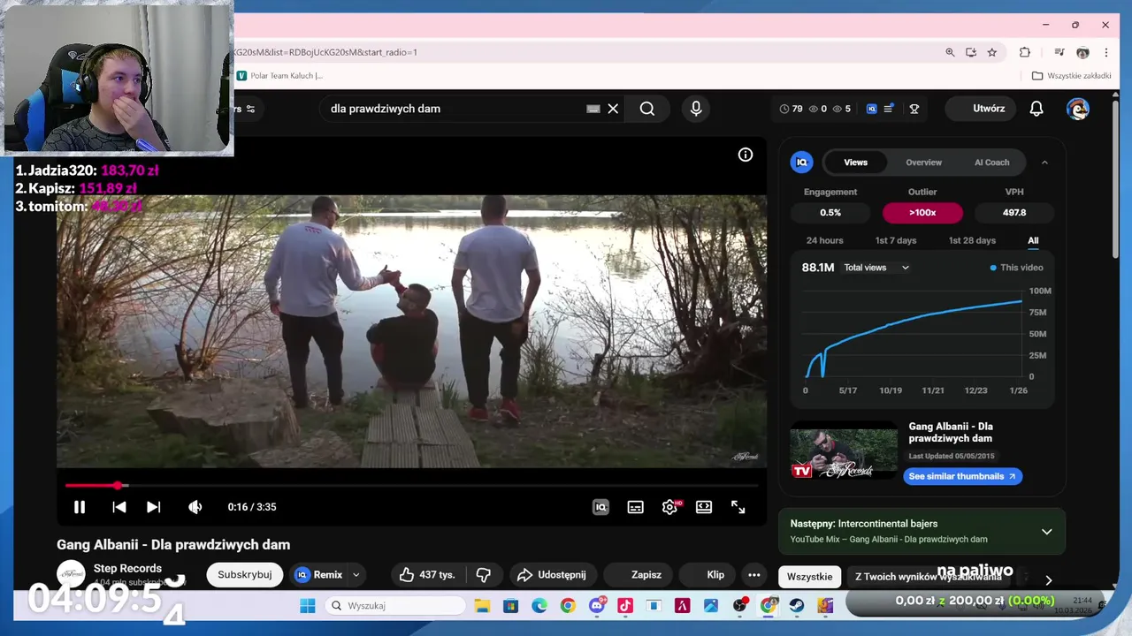Viewport: 1132px width, 636px height.
Task: Select the 1st 28 days range
Action: 972,240
